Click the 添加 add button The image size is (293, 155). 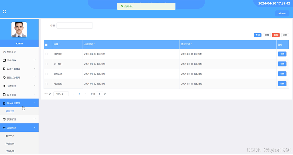[x=285, y=35]
